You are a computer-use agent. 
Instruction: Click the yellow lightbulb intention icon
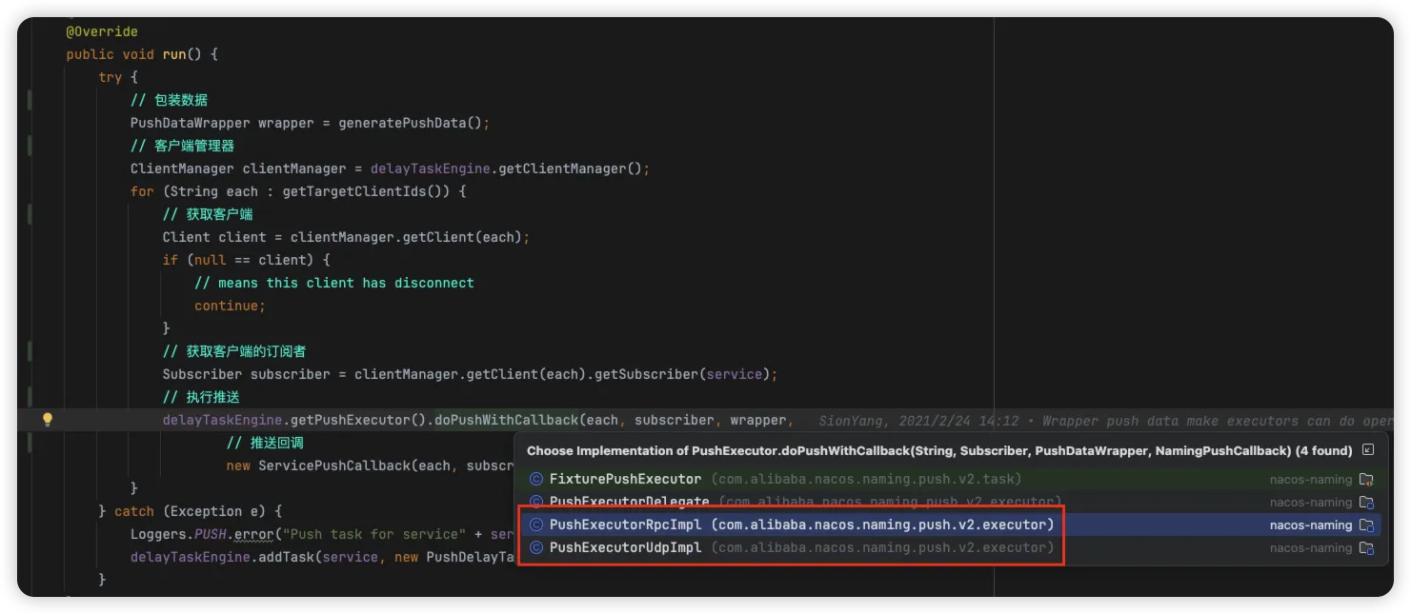pos(47,420)
